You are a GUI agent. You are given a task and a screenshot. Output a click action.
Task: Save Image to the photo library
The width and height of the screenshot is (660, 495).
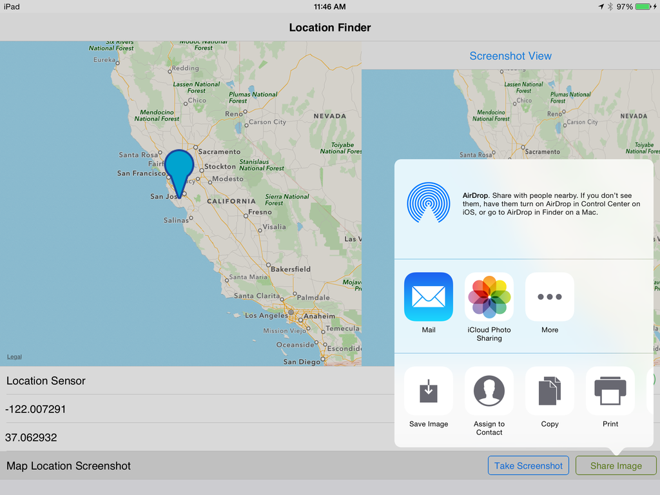point(429,391)
